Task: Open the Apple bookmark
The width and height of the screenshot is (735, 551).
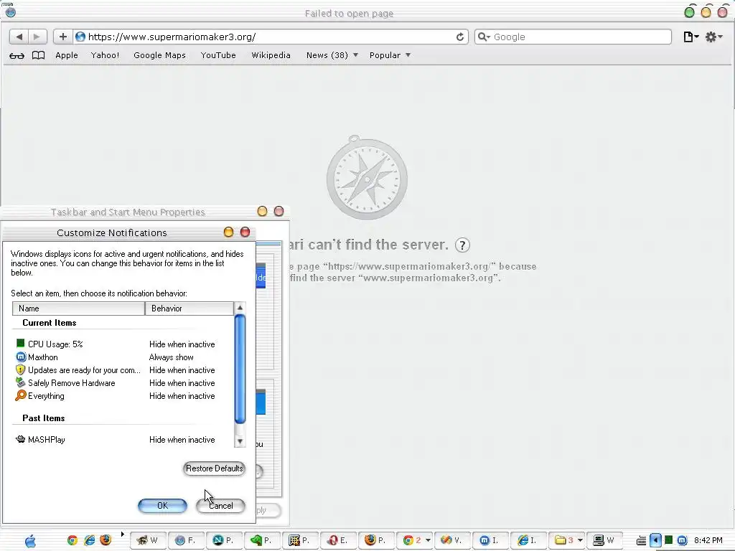Action: point(67,55)
